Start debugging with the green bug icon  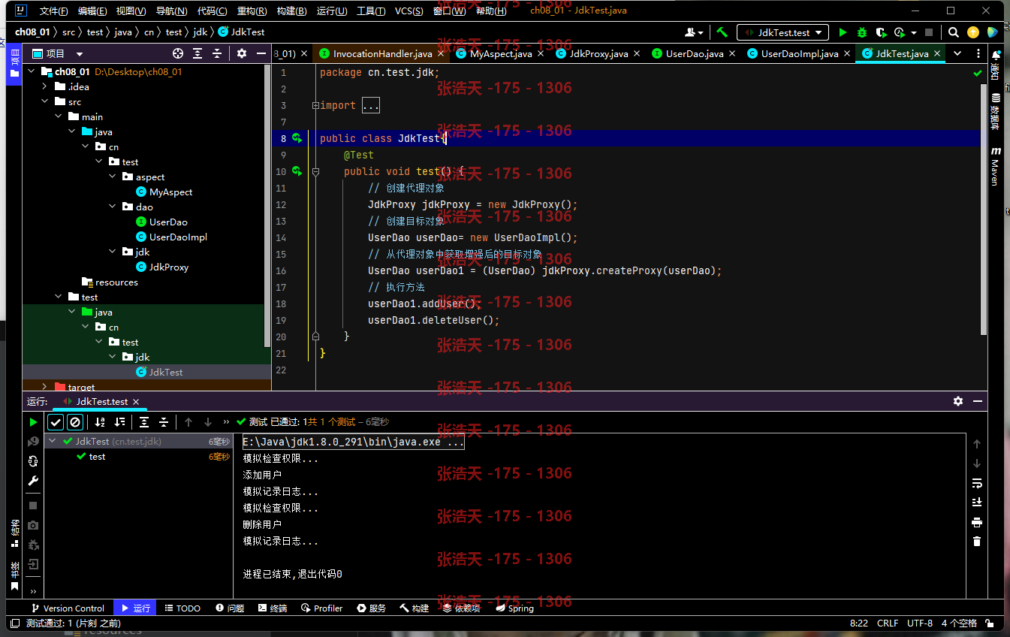coord(862,32)
